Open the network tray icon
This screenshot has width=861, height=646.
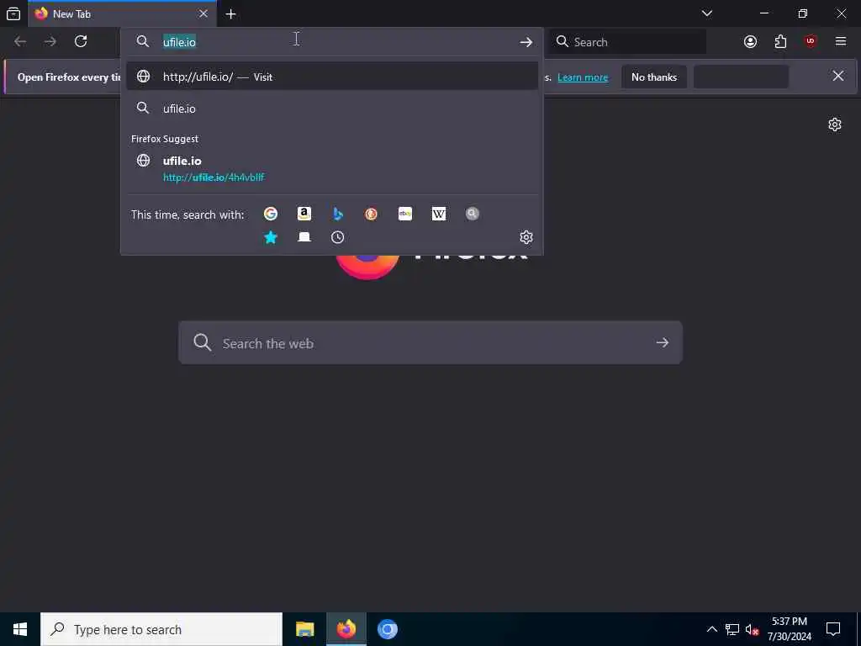732,629
